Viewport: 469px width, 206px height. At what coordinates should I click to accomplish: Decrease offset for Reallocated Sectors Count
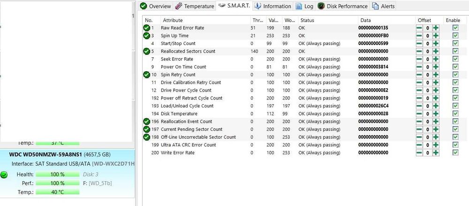click(419, 51)
